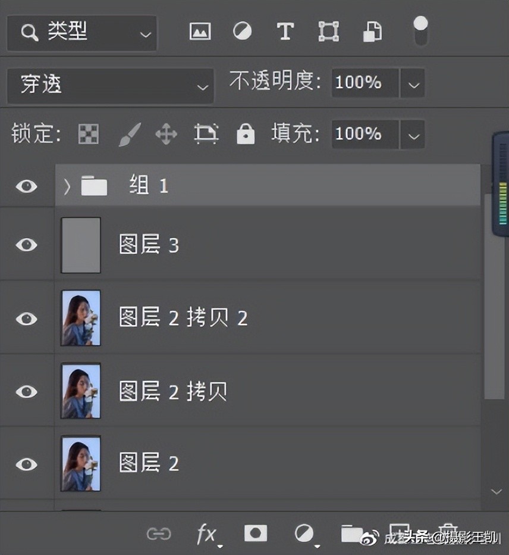
Task: Filter by adjustment layers icon
Action: 243,32
